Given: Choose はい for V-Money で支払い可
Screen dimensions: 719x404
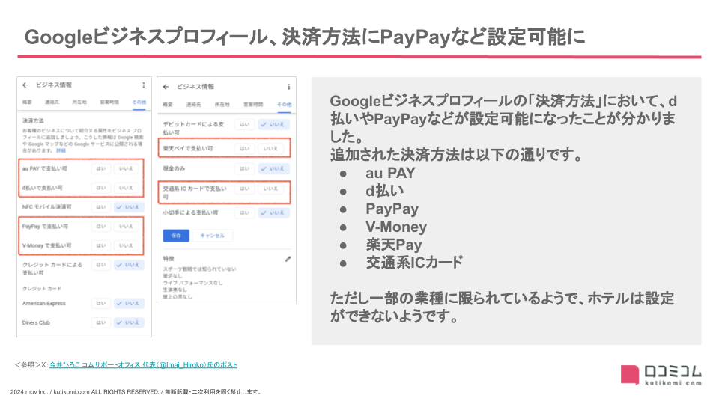Looking at the screenshot, I should [101, 245].
